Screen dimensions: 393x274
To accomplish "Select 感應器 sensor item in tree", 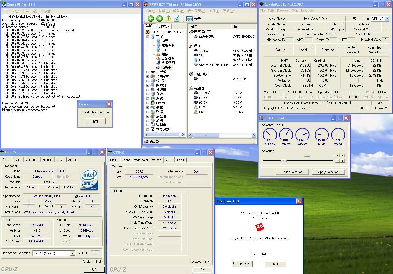I will pos(166,67).
